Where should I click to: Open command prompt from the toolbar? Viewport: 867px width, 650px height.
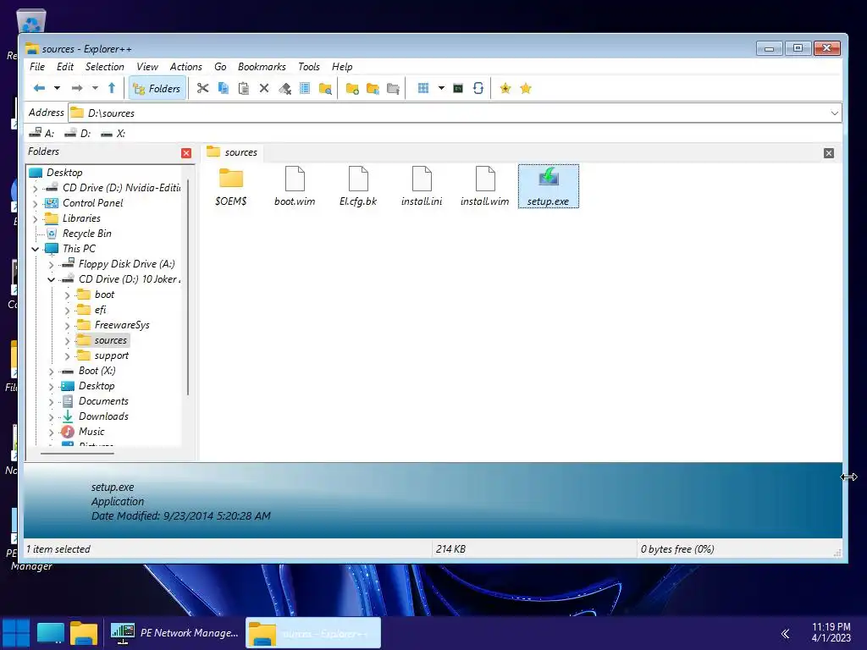click(x=458, y=88)
